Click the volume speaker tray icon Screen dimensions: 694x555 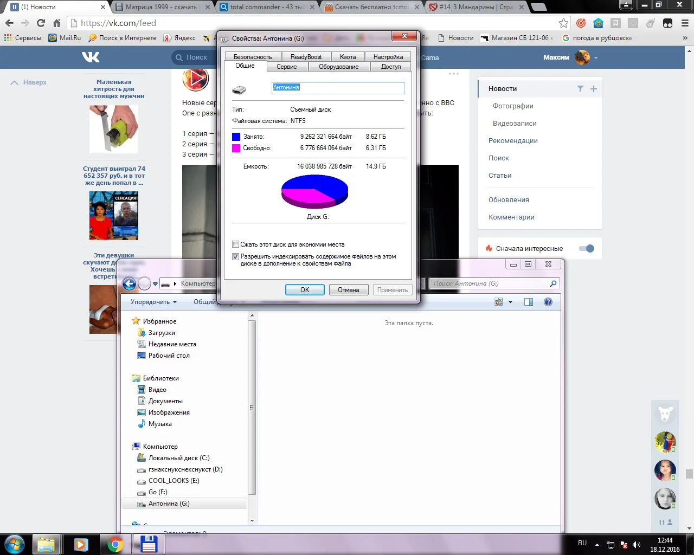(x=637, y=545)
